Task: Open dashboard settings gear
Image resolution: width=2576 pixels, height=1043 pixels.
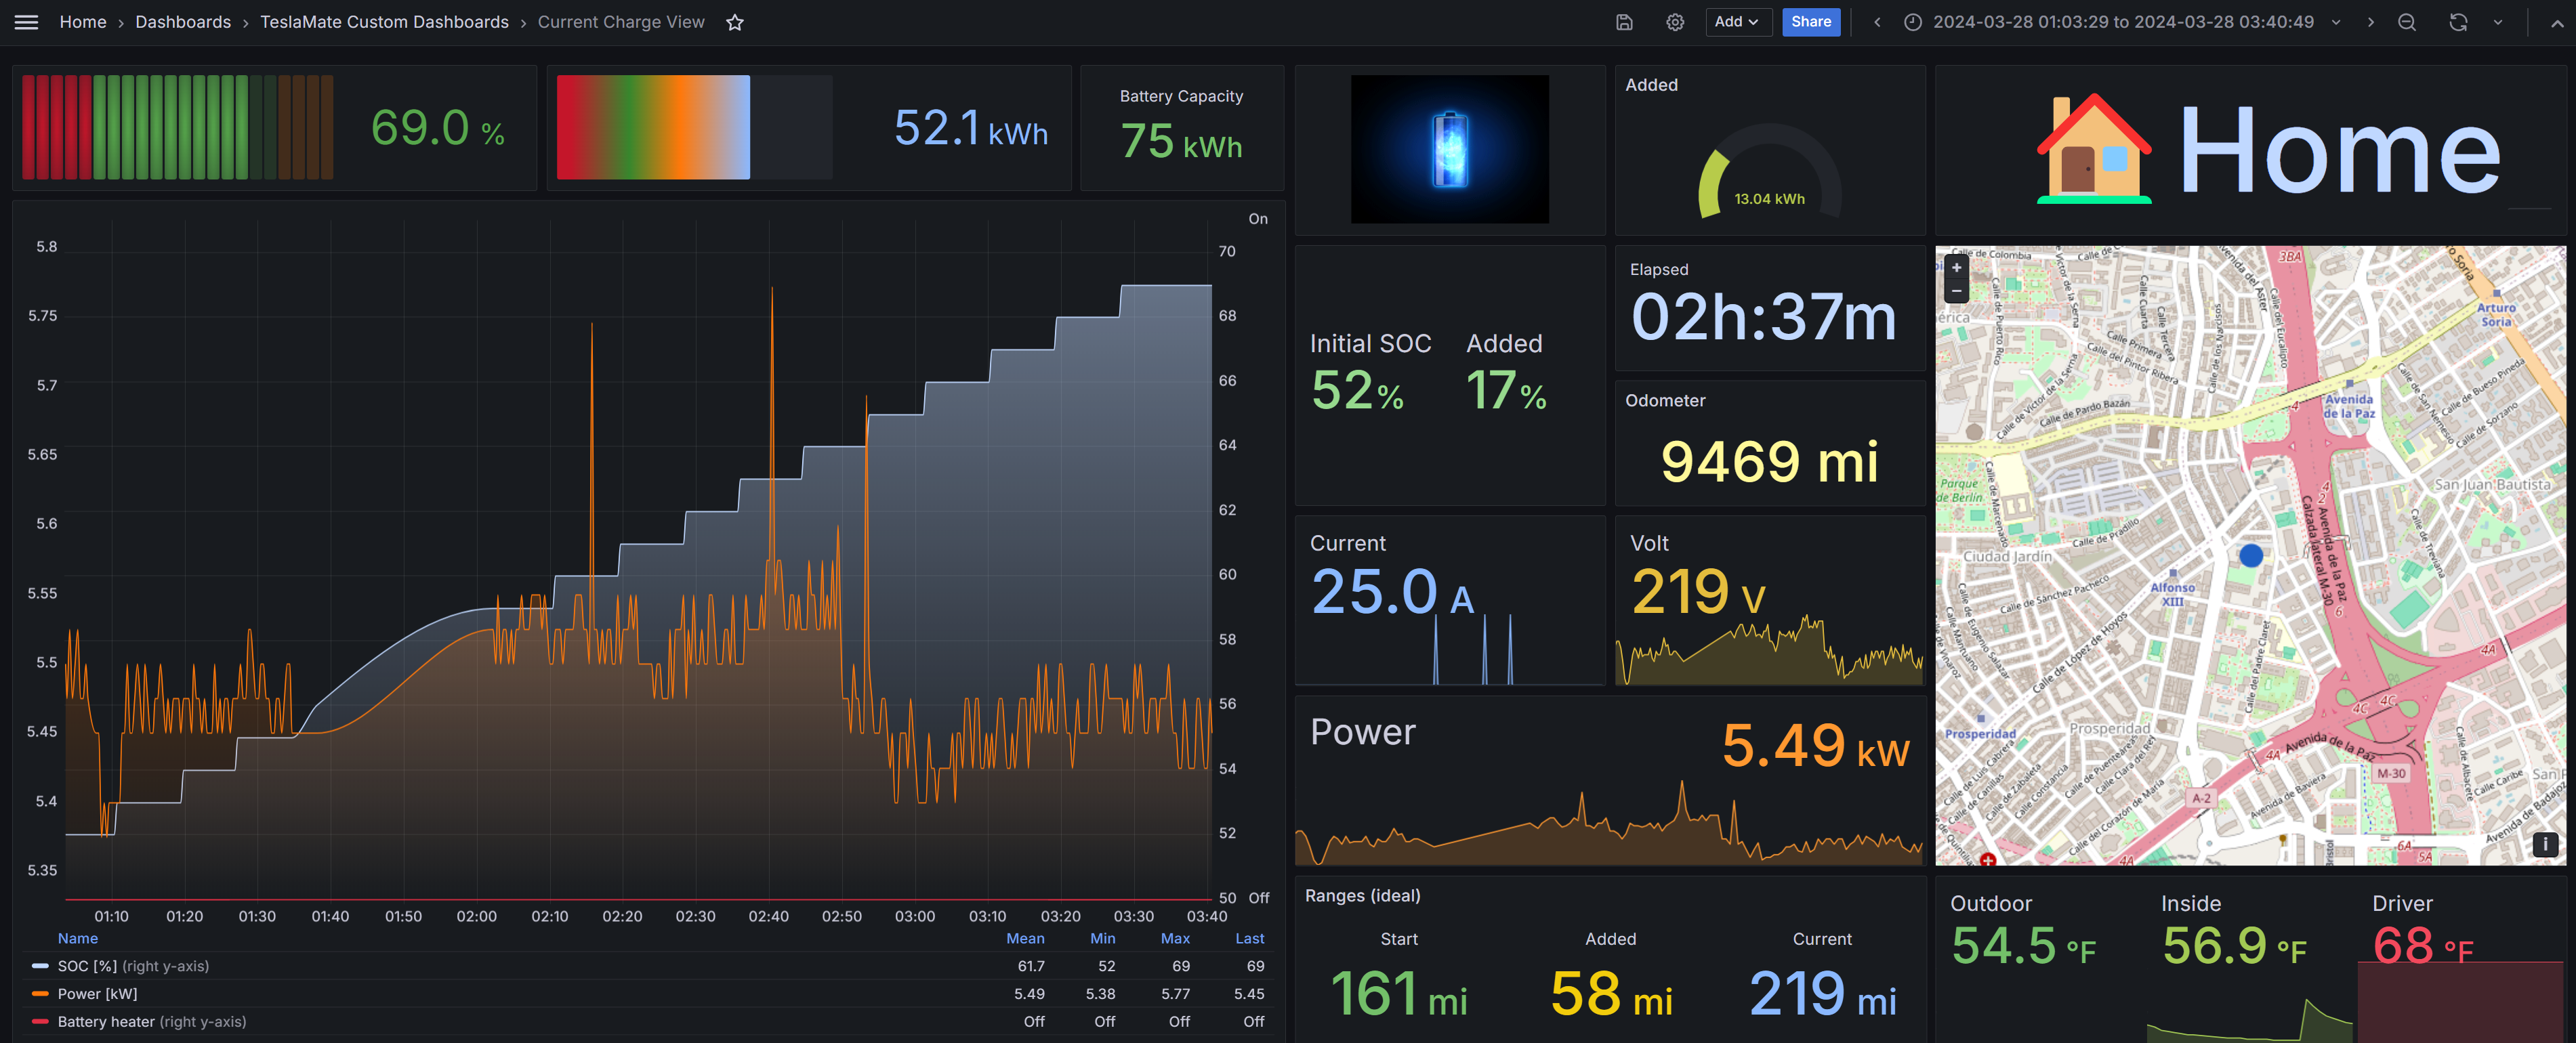Action: pos(1675,22)
